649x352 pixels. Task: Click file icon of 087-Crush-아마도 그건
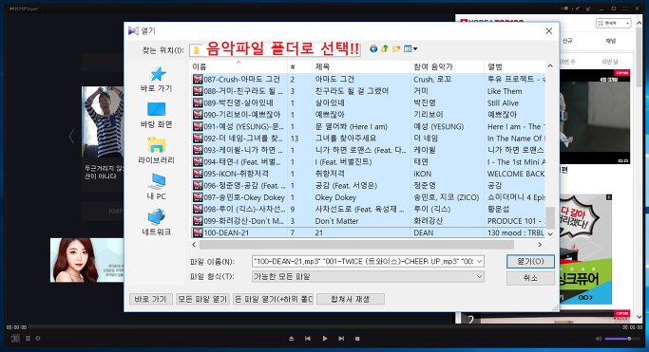click(x=198, y=79)
